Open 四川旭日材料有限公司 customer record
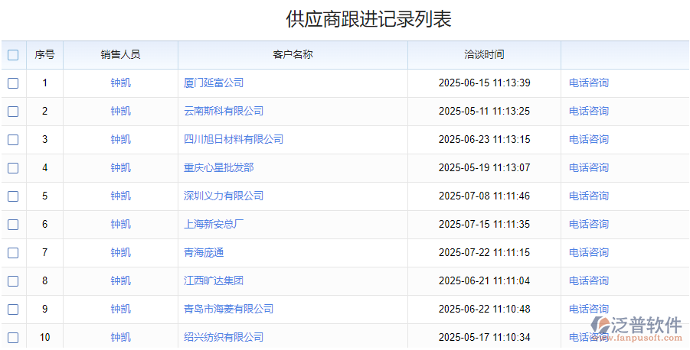The width and height of the screenshot is (690, 350). [234, 140]
